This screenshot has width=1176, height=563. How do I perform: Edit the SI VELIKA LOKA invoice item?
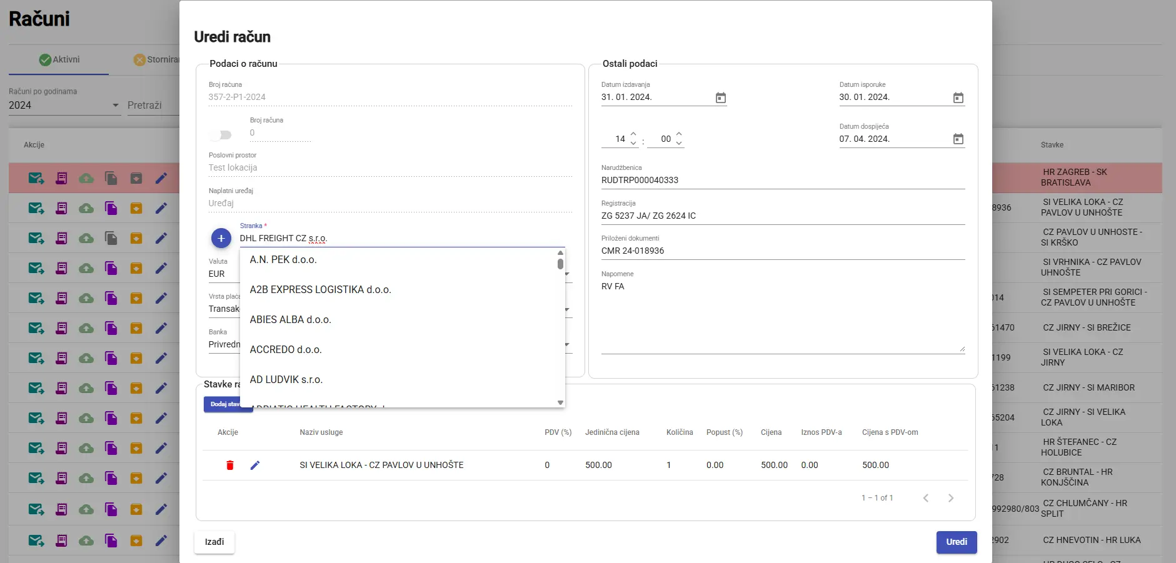point(255,465)
